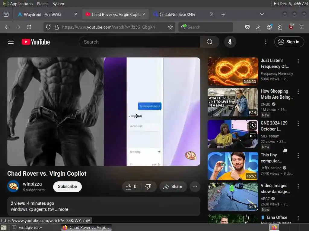Open the CNBC channel name

pos(266,104)
